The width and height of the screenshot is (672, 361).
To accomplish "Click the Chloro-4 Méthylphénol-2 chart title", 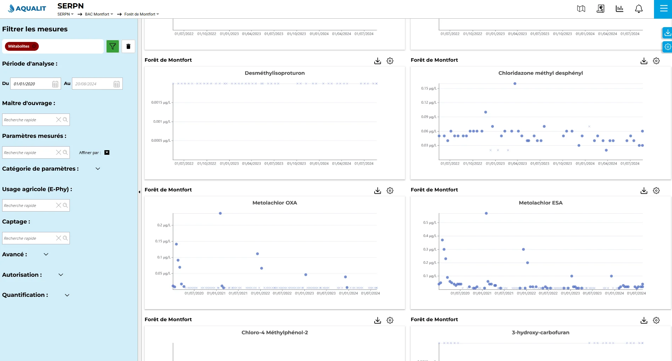I will 275,332.
